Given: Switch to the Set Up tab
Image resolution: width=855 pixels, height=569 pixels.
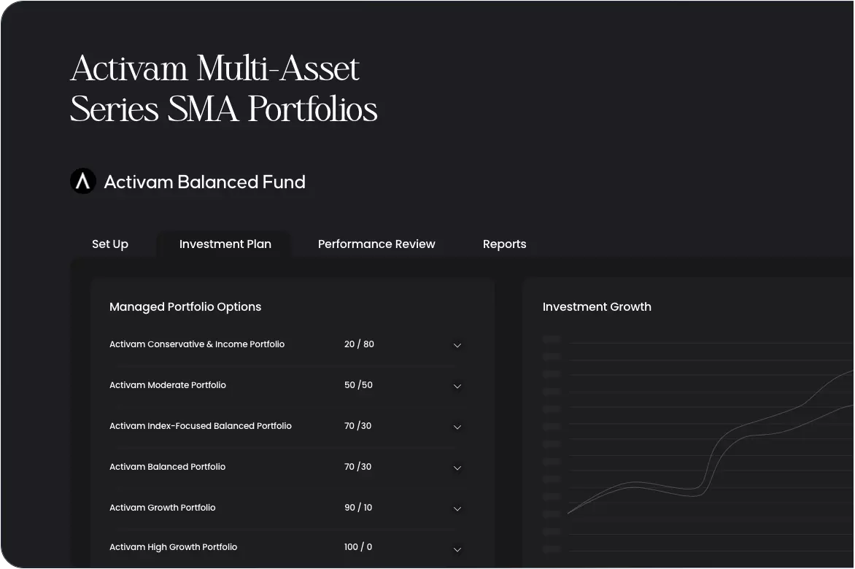Looking at the screenshot, I should coord(109,244).
